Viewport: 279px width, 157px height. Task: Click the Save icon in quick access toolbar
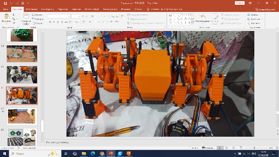coord(5,3)
